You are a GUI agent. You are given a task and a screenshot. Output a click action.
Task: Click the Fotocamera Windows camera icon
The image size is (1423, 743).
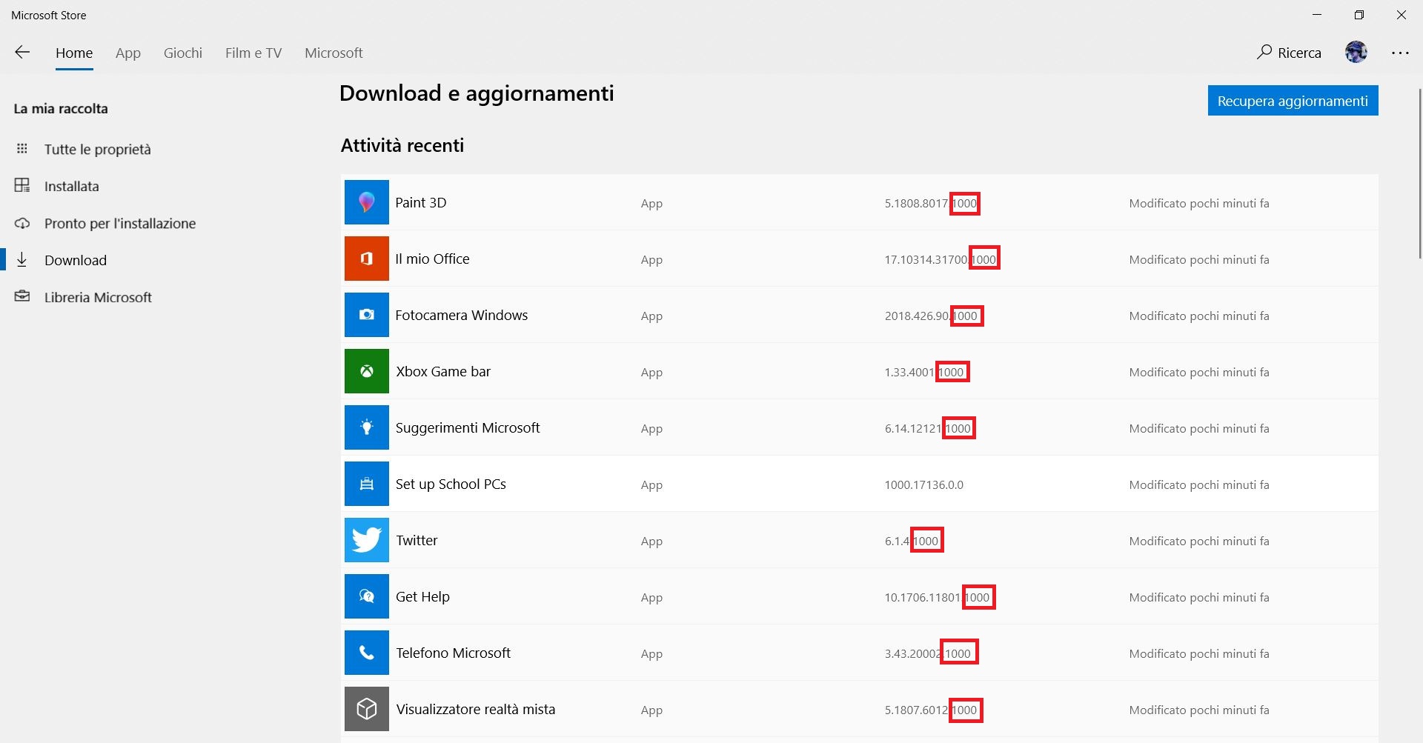(x=367, y=315)
